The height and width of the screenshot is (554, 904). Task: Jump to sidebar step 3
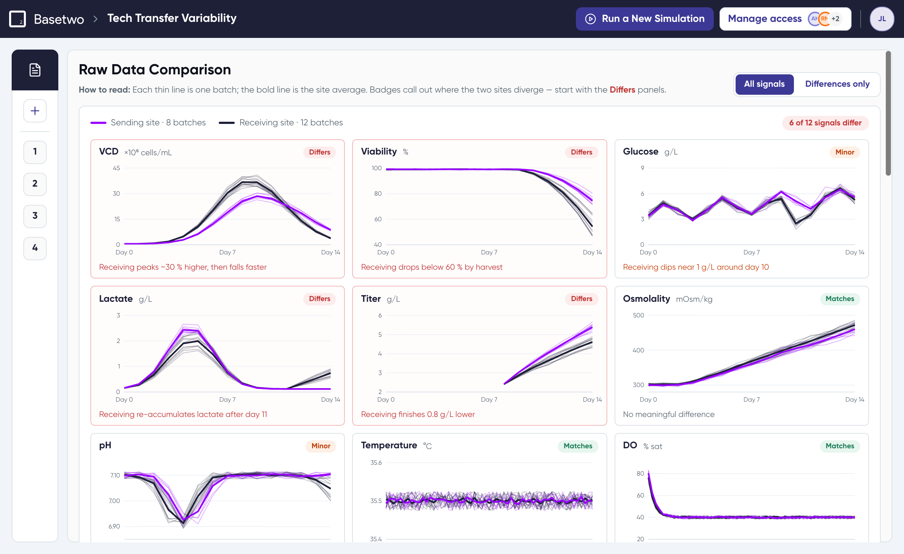click(35, 216)
